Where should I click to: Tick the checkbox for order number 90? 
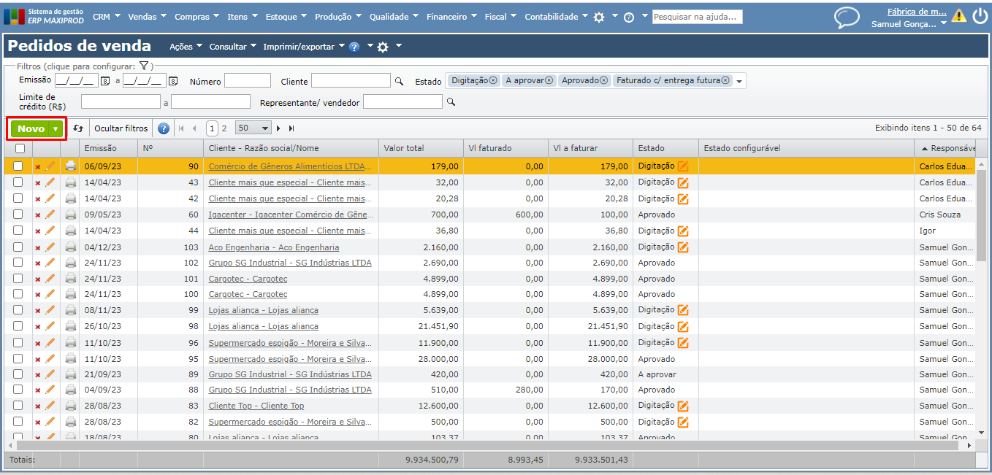[18, 166]
